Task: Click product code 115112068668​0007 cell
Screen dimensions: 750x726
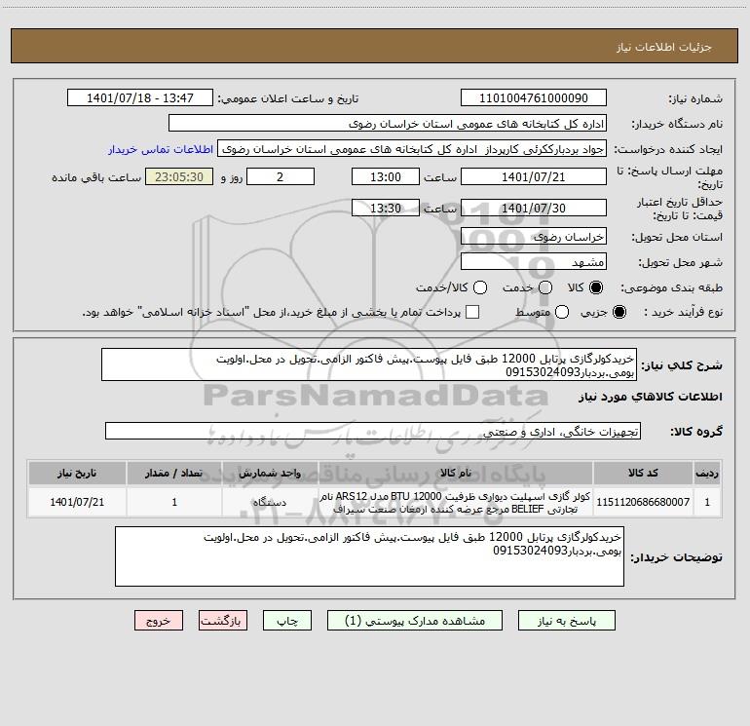Action: click(x=643, y=502)
